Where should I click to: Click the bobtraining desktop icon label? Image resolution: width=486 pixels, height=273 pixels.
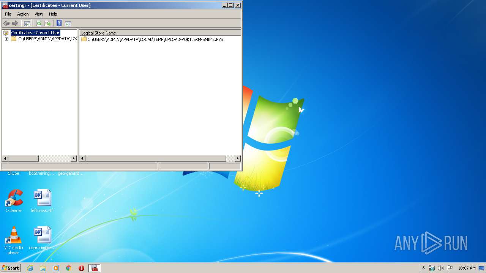tap(42, 173)
